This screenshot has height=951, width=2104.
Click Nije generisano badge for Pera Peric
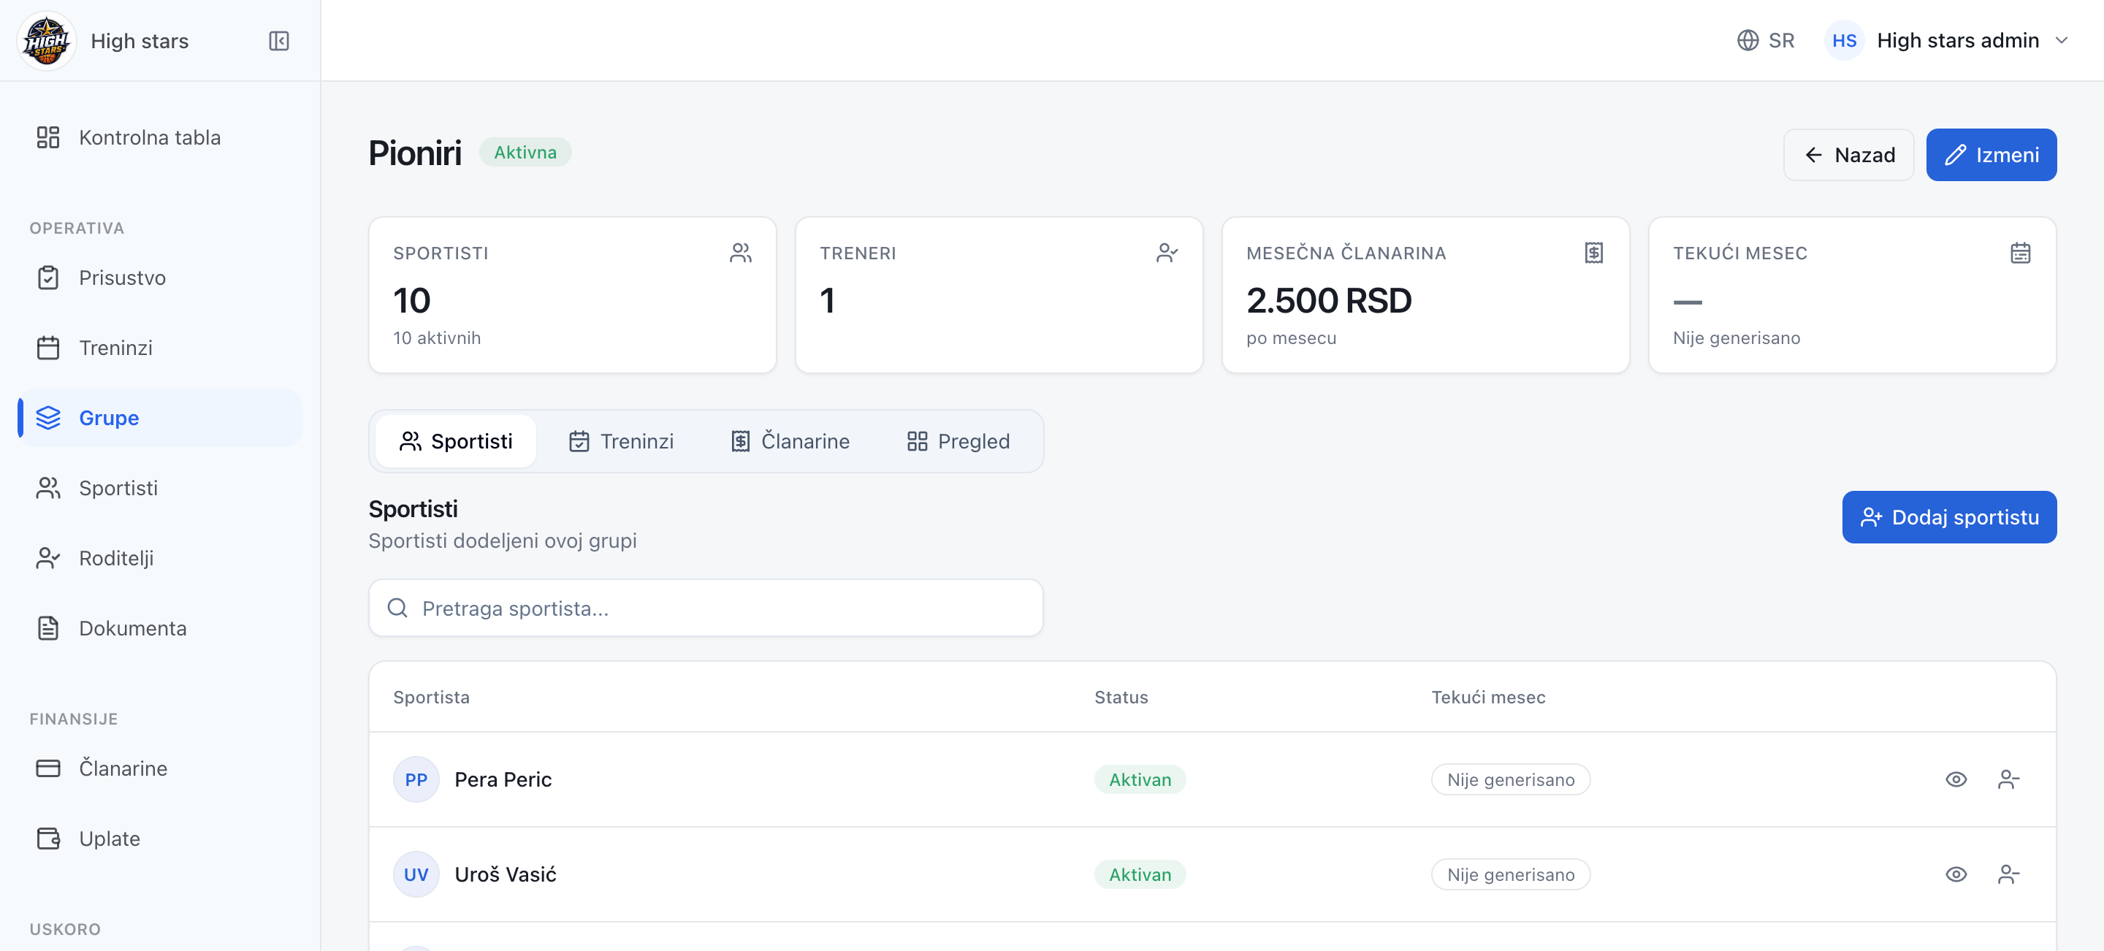pos(1510,779)
